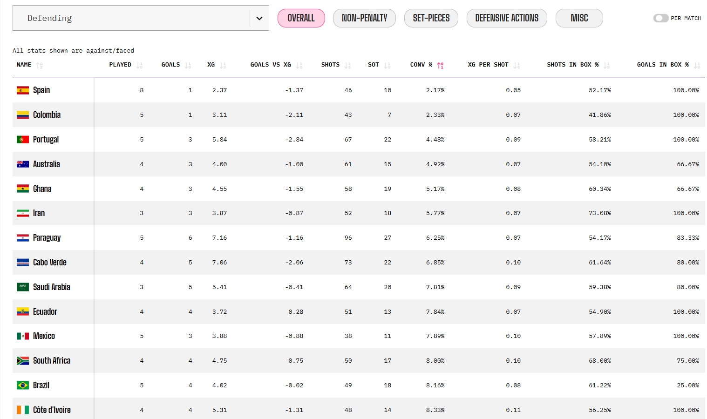Switch to the NON-PENALTY tab
This screenshot has height=419, width=707.
[x=364, y=18]
